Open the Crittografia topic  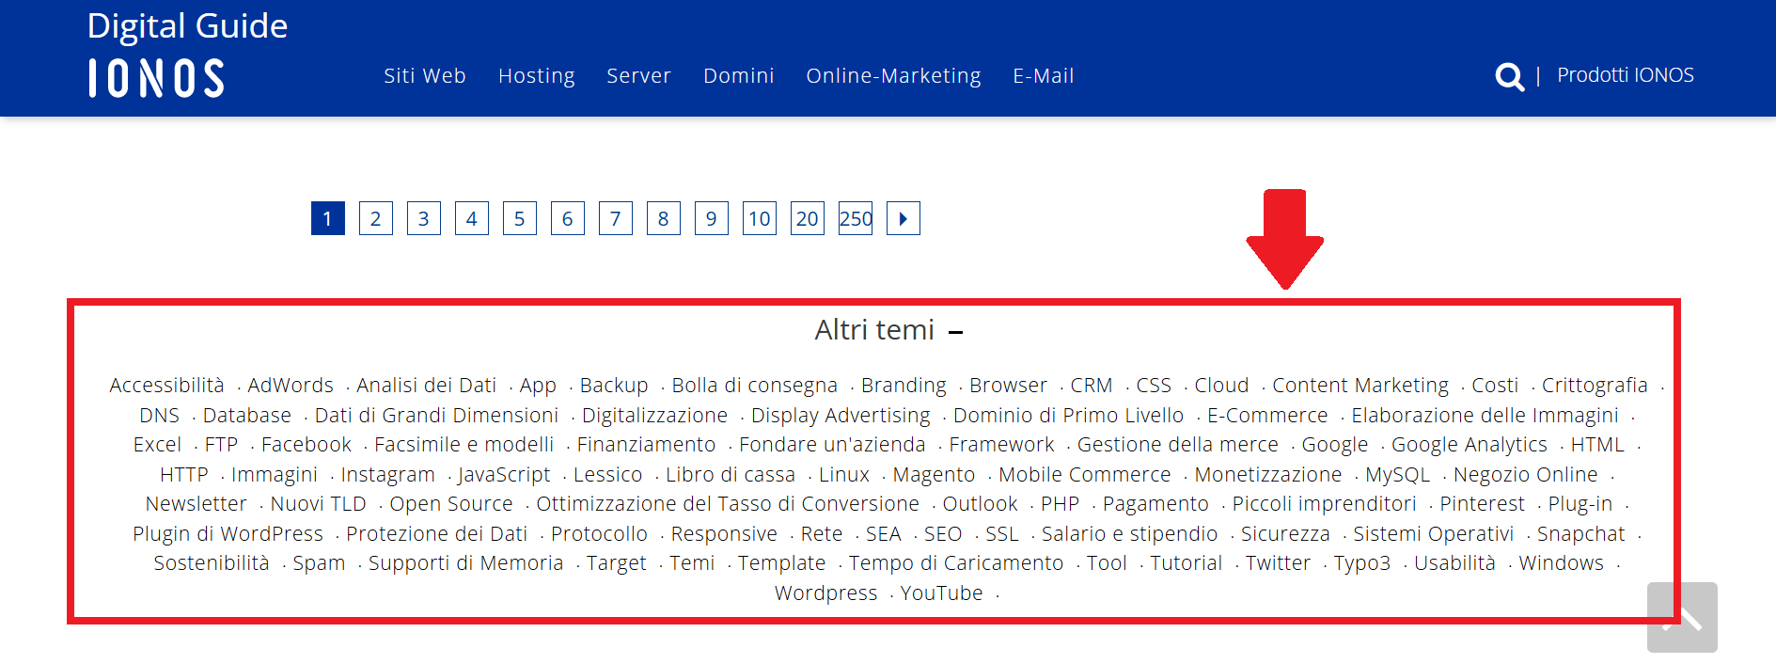[x=1595, y=385]
